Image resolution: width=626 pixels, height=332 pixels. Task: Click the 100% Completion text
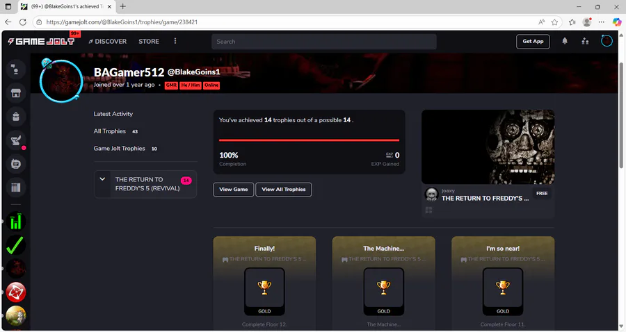232,158
